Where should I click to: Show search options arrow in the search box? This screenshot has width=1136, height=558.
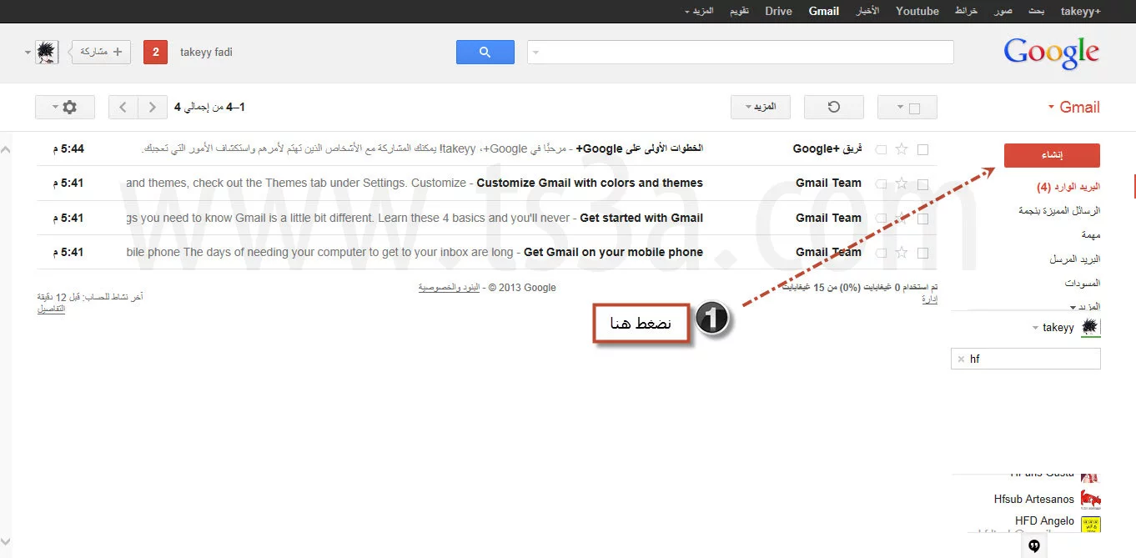[536, 53]
